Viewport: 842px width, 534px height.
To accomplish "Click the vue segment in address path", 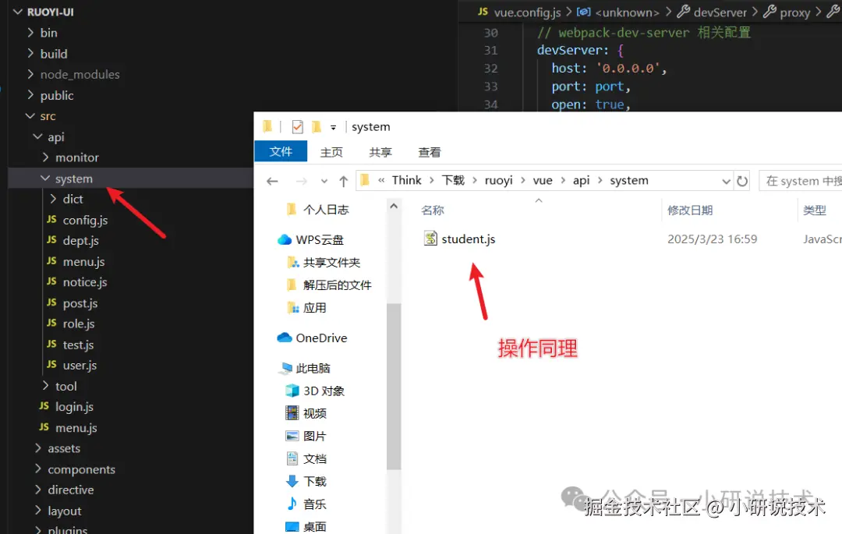I will coord(543,180).
